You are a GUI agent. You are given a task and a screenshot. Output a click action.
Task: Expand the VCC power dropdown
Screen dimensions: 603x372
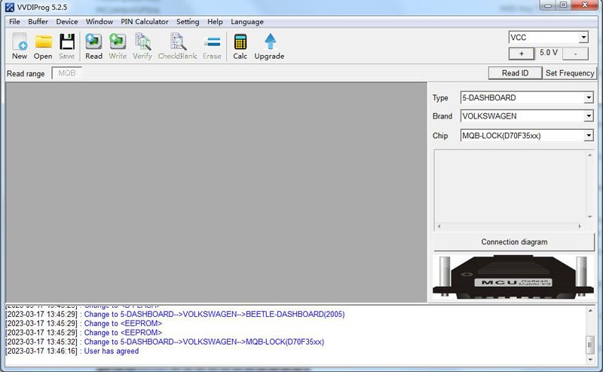583,38
